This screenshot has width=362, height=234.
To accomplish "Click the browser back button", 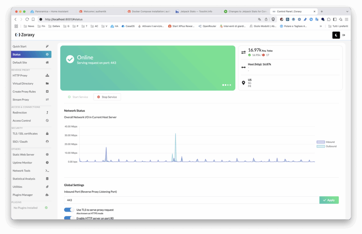I will (x=16, y=19).
